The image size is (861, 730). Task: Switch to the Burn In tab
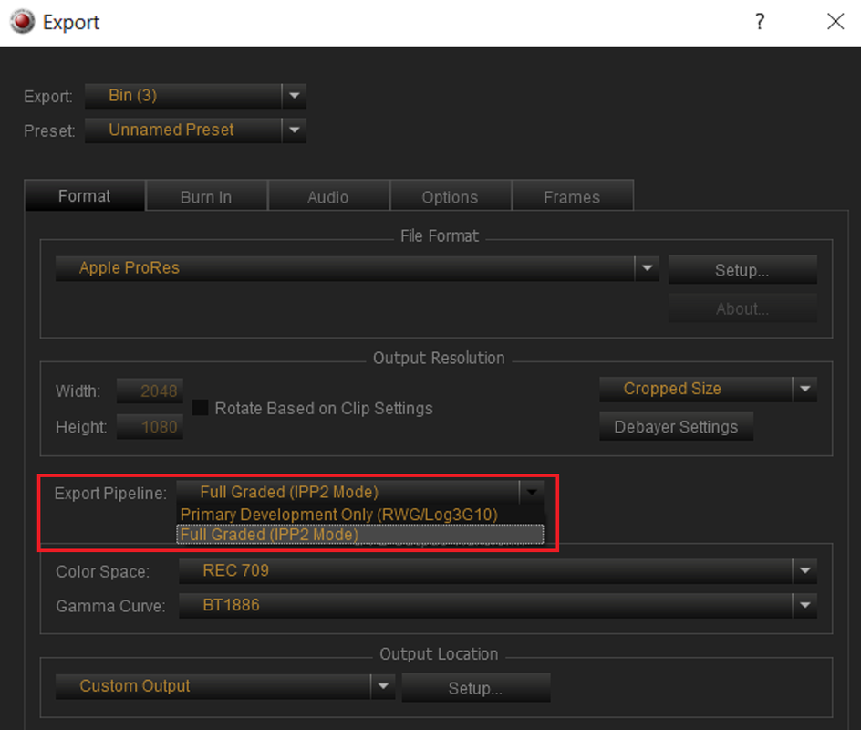(206, 197)
